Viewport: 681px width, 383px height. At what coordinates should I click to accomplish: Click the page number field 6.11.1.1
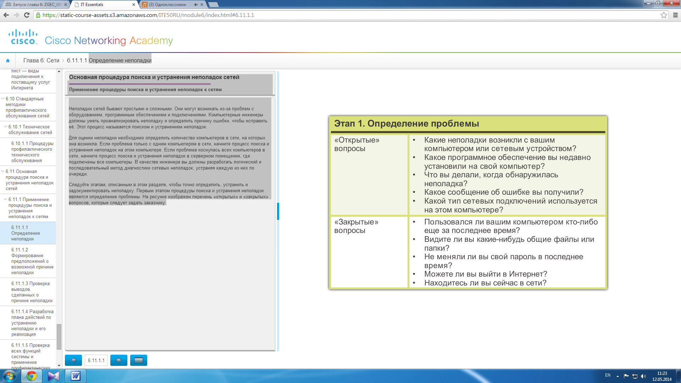[x=96, y=360]
